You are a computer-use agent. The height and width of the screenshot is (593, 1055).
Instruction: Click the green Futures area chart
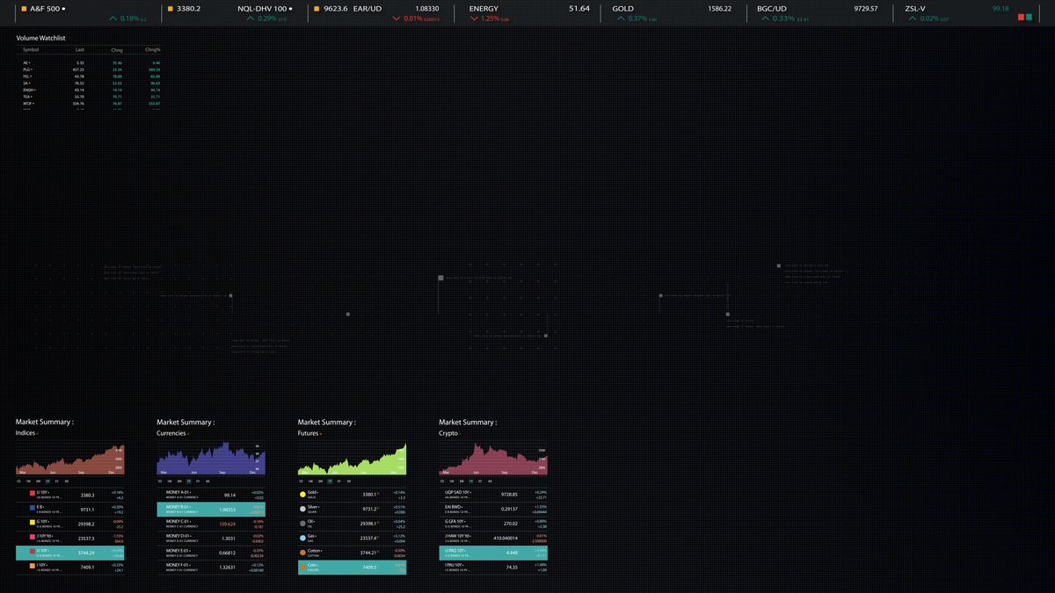pos(352,463)
